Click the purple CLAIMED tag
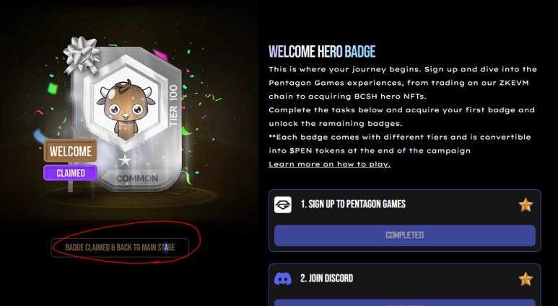The height and width of the screenshot is (306, 558). point(71,173)
